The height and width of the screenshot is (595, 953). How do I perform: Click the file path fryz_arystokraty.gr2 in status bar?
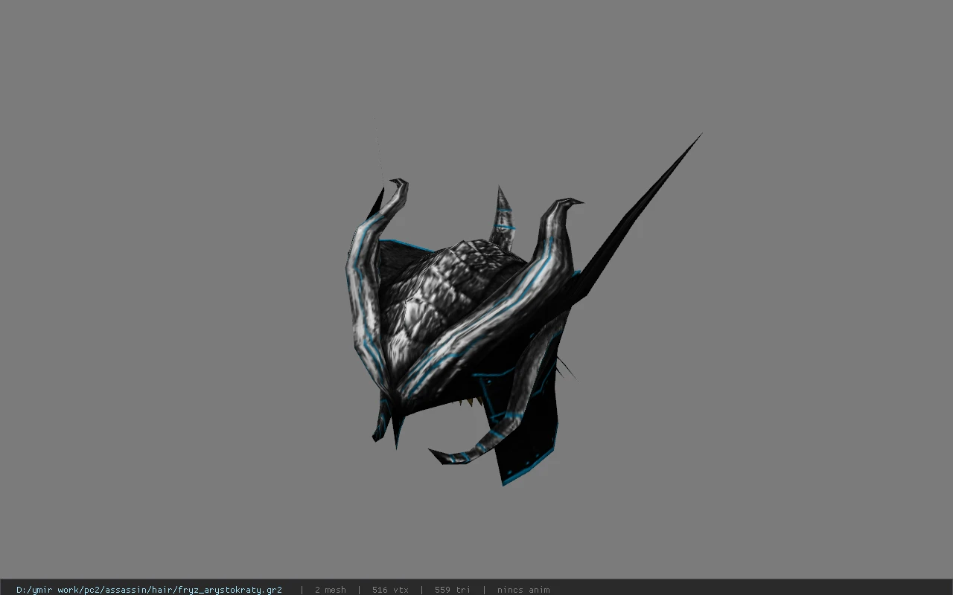point(149,590)
